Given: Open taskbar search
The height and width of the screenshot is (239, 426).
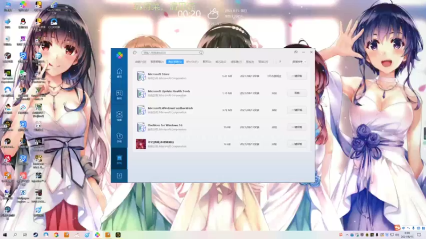Looking at the screenshot, I should pyautogui.click(x=15, y=235).
